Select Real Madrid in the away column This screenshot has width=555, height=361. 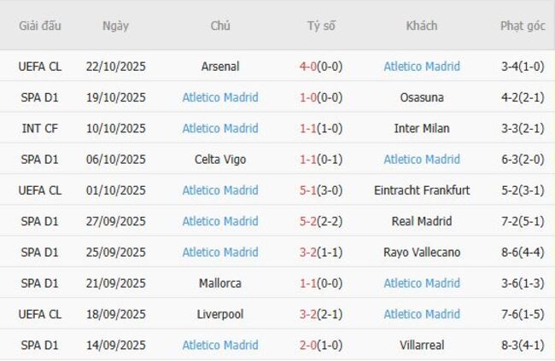pos(422,221)
